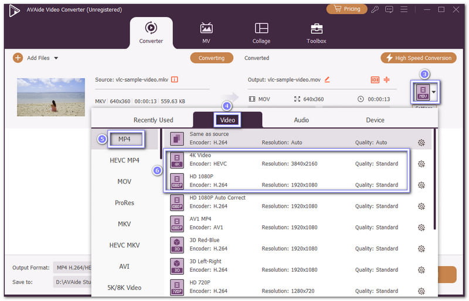Select HEVC MP4 format
The image size is (469, 301).
(x=124, y=160)
